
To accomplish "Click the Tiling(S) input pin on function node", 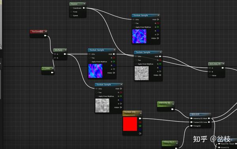I will [x=192, y=126].
